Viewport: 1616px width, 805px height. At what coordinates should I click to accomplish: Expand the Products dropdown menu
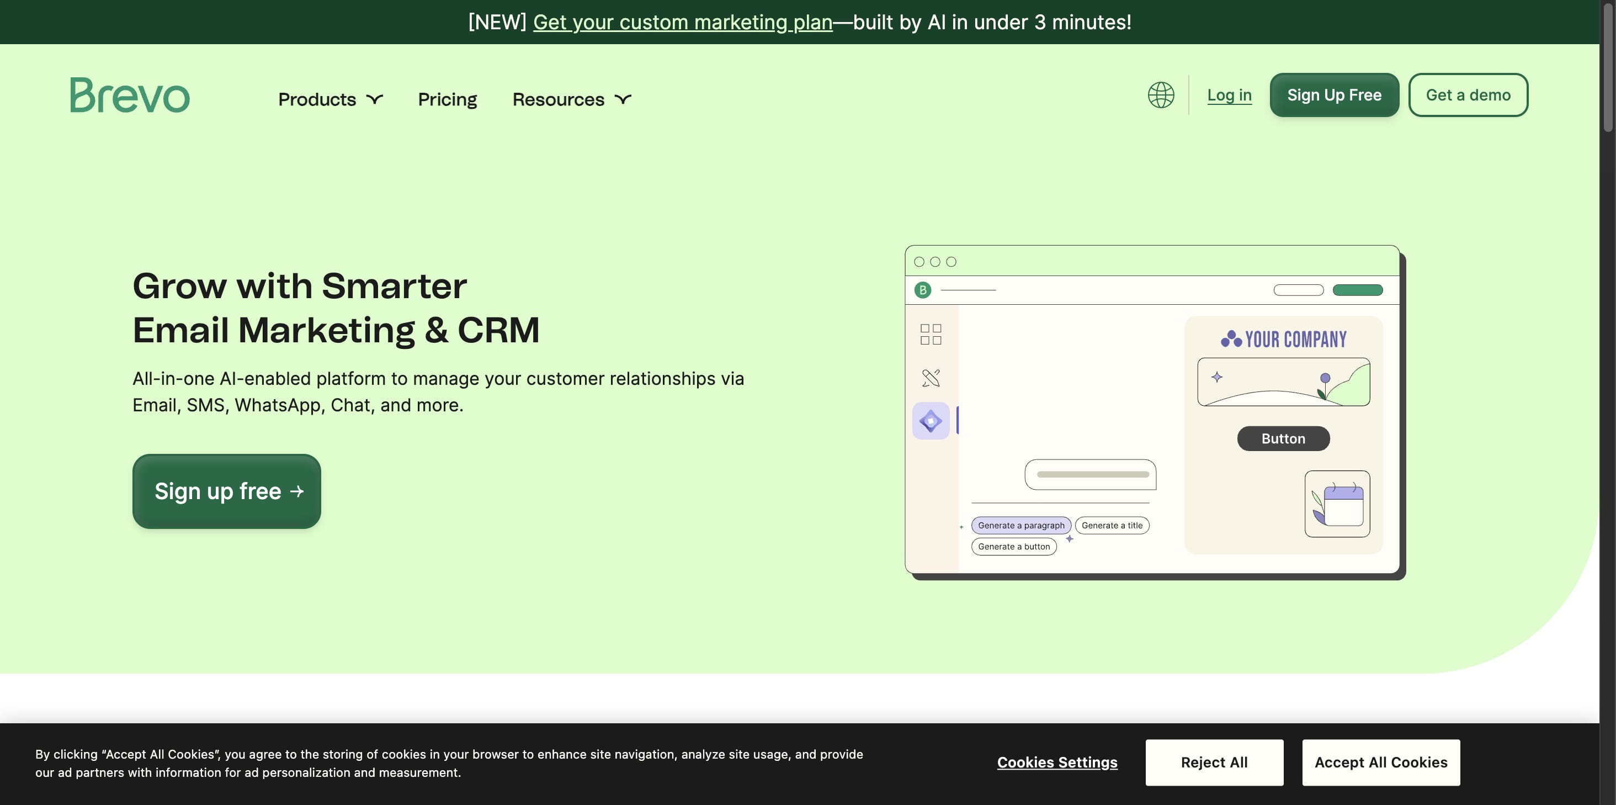(x=330, y=99)
